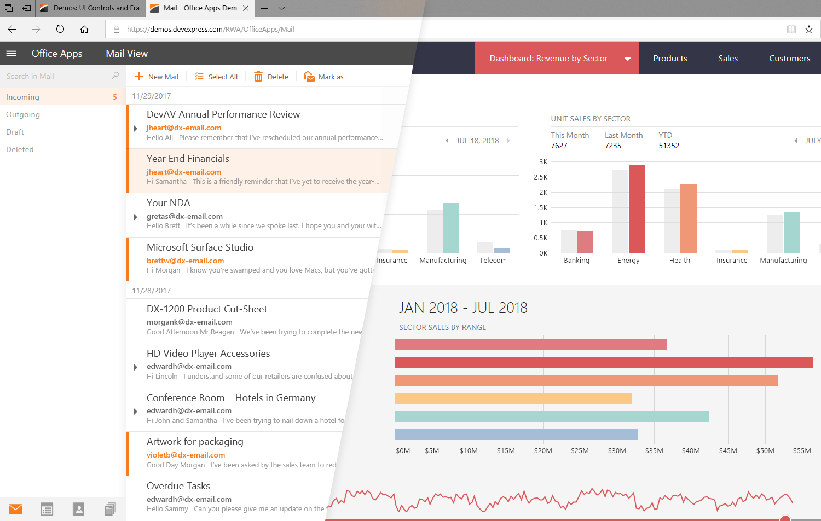Click the browser Home icon
The height and width of the screenshot is (521, 821).
pos(84,29)
